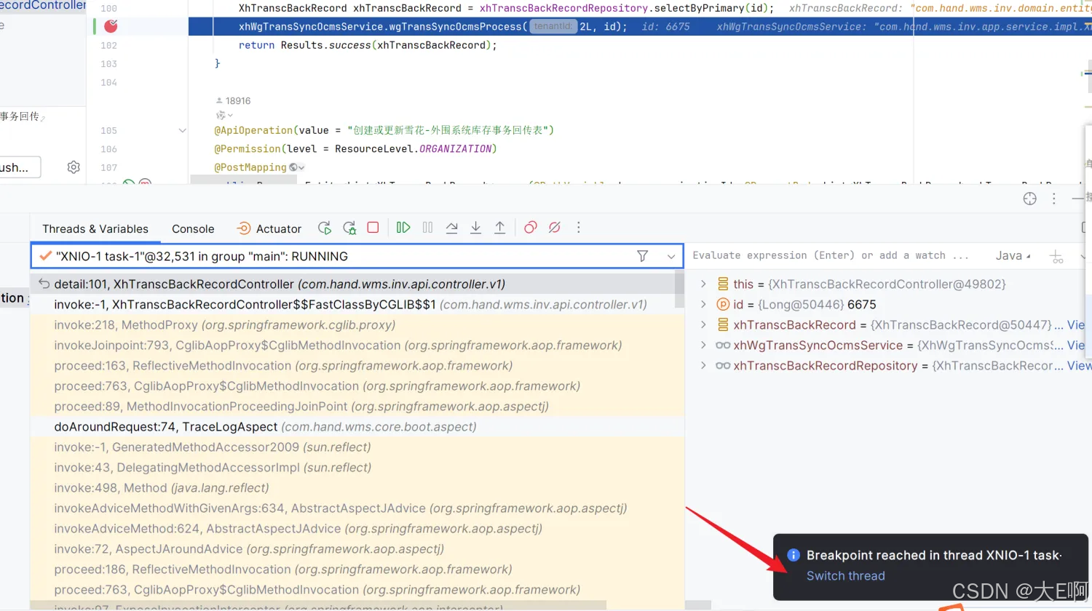Image resolution: width=1092 pixels, height=611 pixels.
Task: Open the Java language dropdown in the evaluate bar
Action: [x=1013, y=255]
